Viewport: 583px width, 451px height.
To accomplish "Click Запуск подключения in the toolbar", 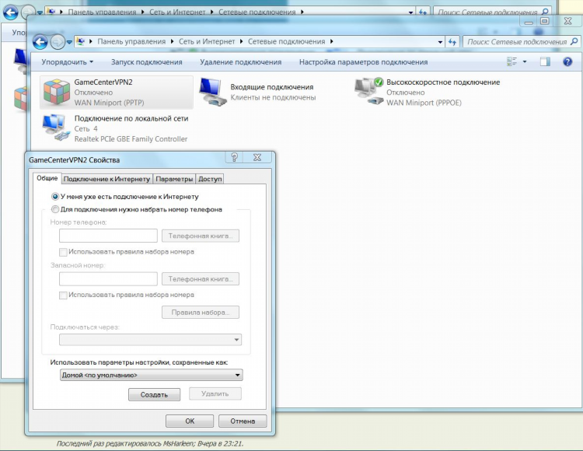I will (146, 62).
